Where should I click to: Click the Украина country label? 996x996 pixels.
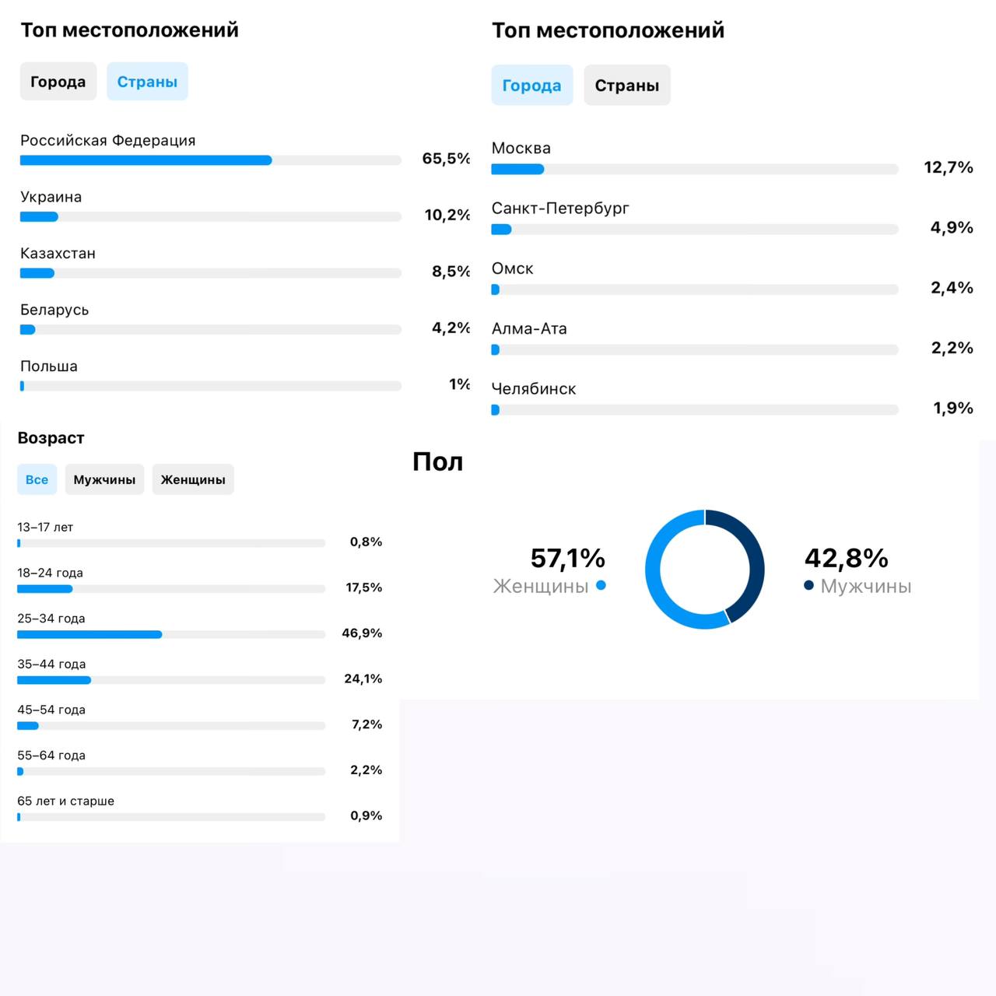(x=51, y=197)
